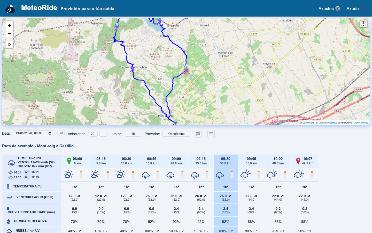Zoom in on the map

[9, 25]
